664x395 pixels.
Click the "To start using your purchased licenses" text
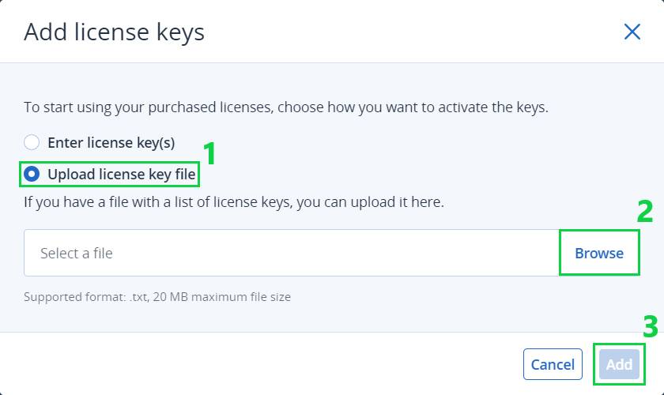pyautogui.click(x=146, y=107)
